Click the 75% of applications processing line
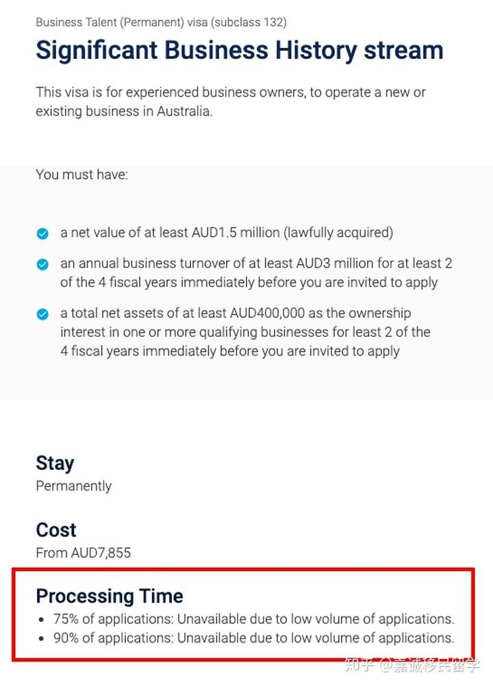Image resolution: width=493 pixels, height=687 pixels. click(254, 619)
